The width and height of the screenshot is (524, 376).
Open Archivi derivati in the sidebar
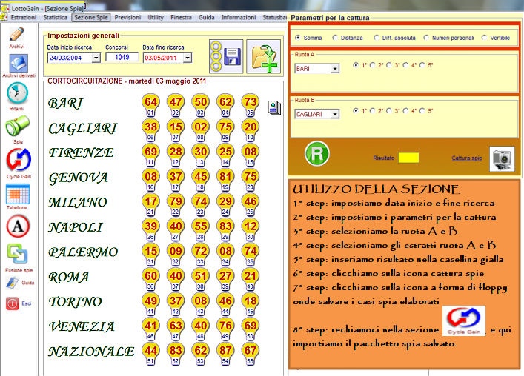point(19,64)
